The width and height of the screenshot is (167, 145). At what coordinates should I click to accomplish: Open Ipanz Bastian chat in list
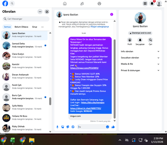[24, 35]
